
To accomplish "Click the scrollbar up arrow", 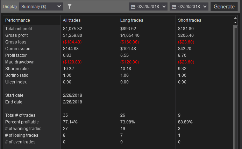I will click(x=235, y=18).
